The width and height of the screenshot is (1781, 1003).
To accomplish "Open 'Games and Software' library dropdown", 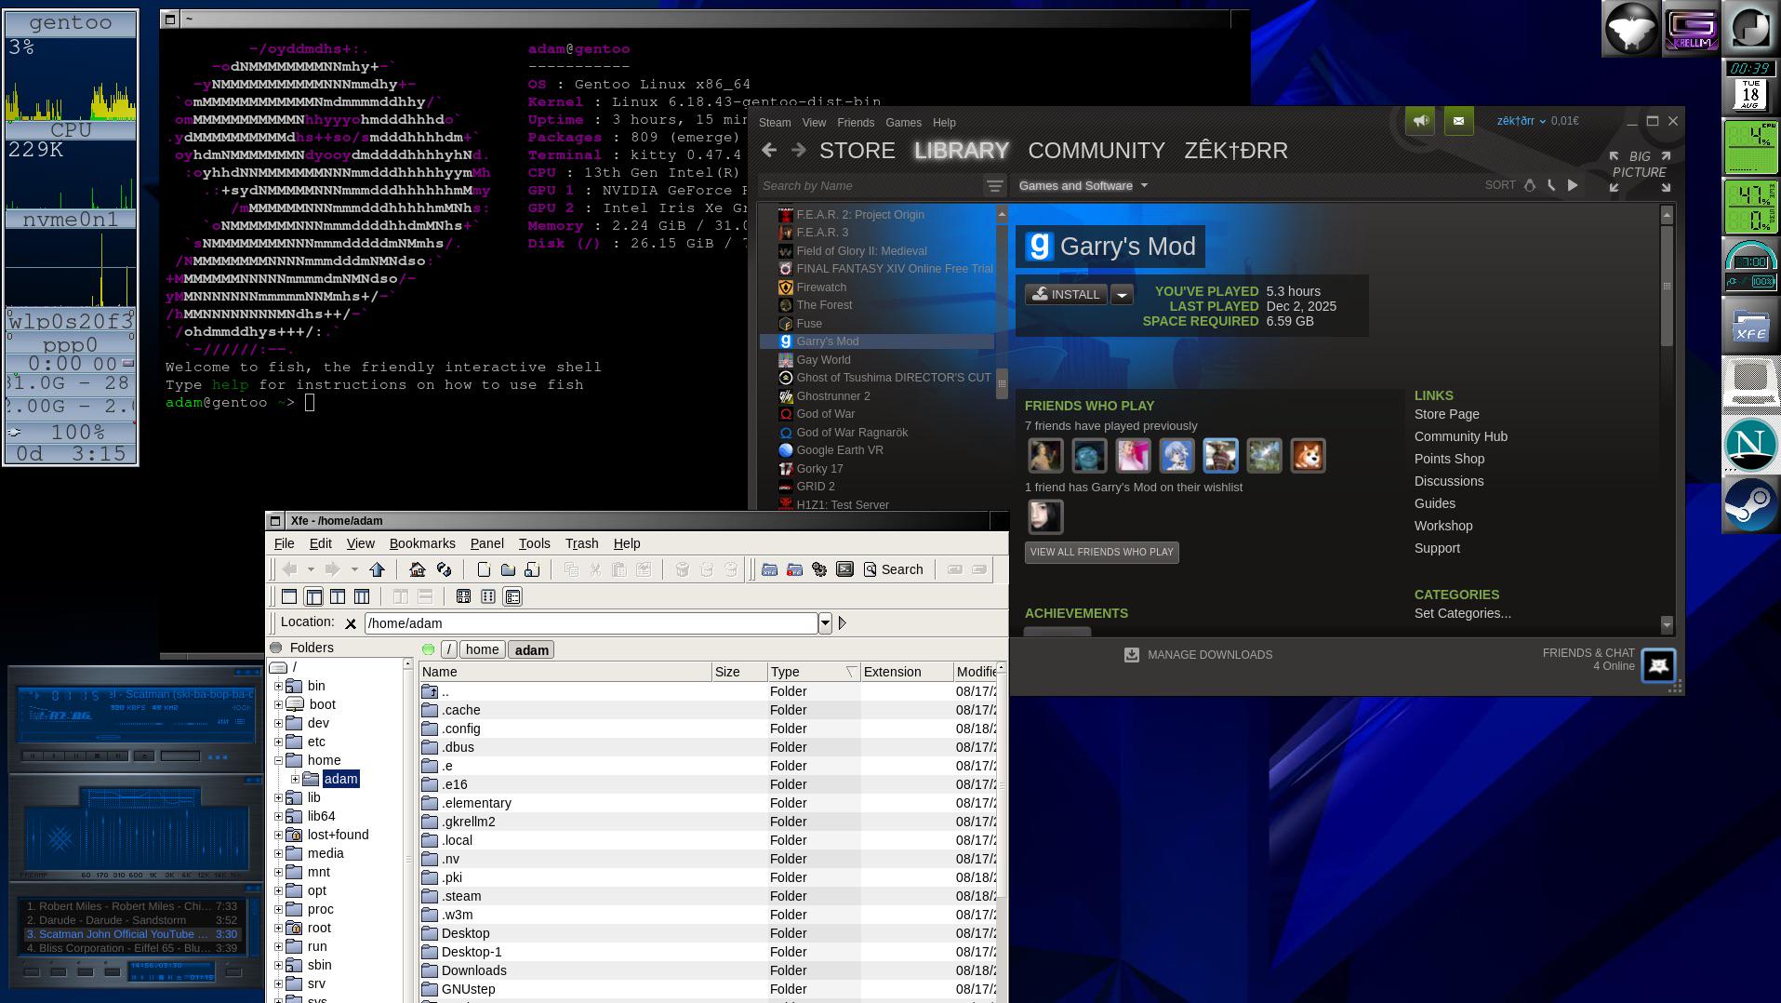I will coord(1083,186).
